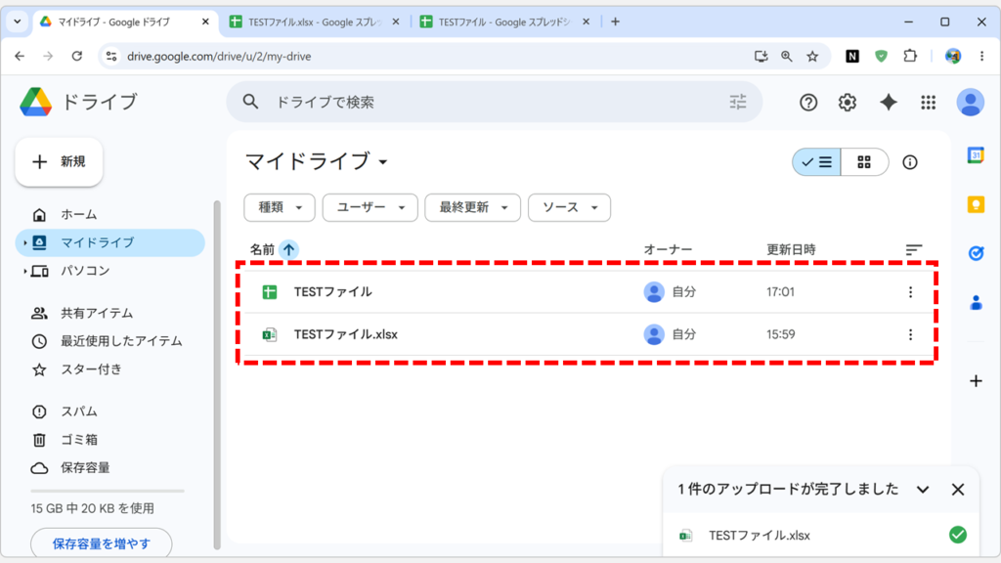
Task: Expand パソコン tree arrow in sidebar
Action: coord(24,272)
